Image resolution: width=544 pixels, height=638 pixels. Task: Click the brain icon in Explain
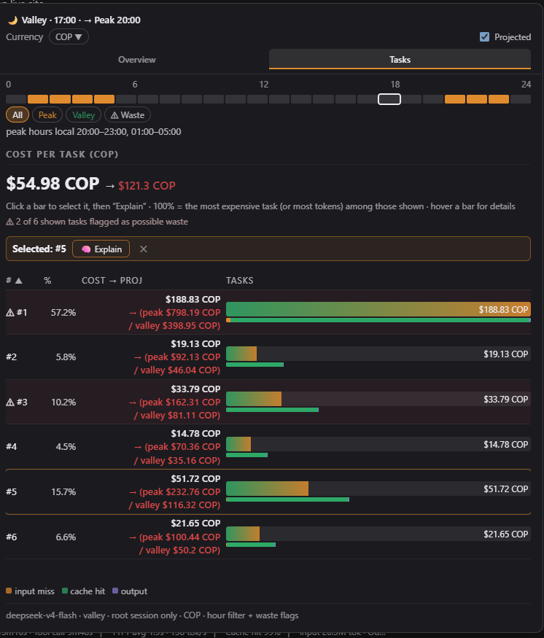click(x=86, y=249)
